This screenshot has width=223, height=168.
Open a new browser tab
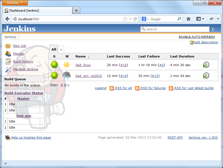[76, 11]
